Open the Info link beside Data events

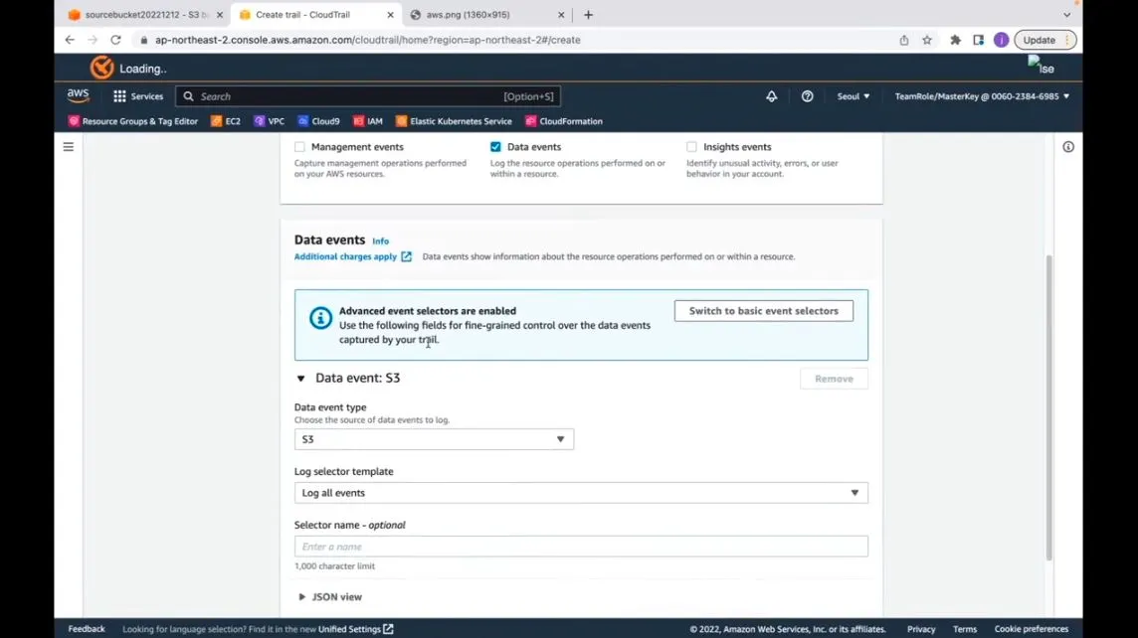click(380, 240)
